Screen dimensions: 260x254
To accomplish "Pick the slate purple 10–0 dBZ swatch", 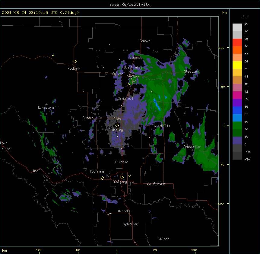I will pyautogui.click(x=237, y=141).
